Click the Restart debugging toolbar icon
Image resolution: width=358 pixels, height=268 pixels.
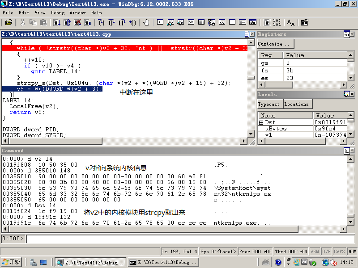pyautogui.click(x=67, y=23)
